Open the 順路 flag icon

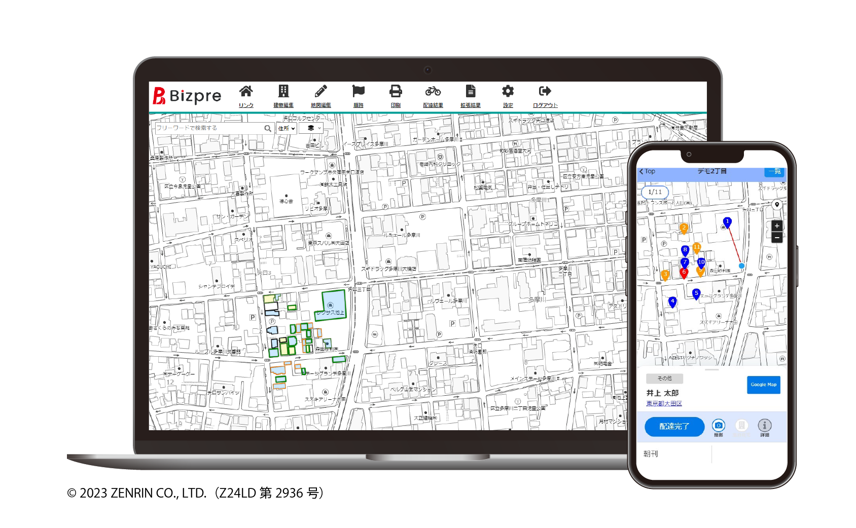tap(358, 92)
